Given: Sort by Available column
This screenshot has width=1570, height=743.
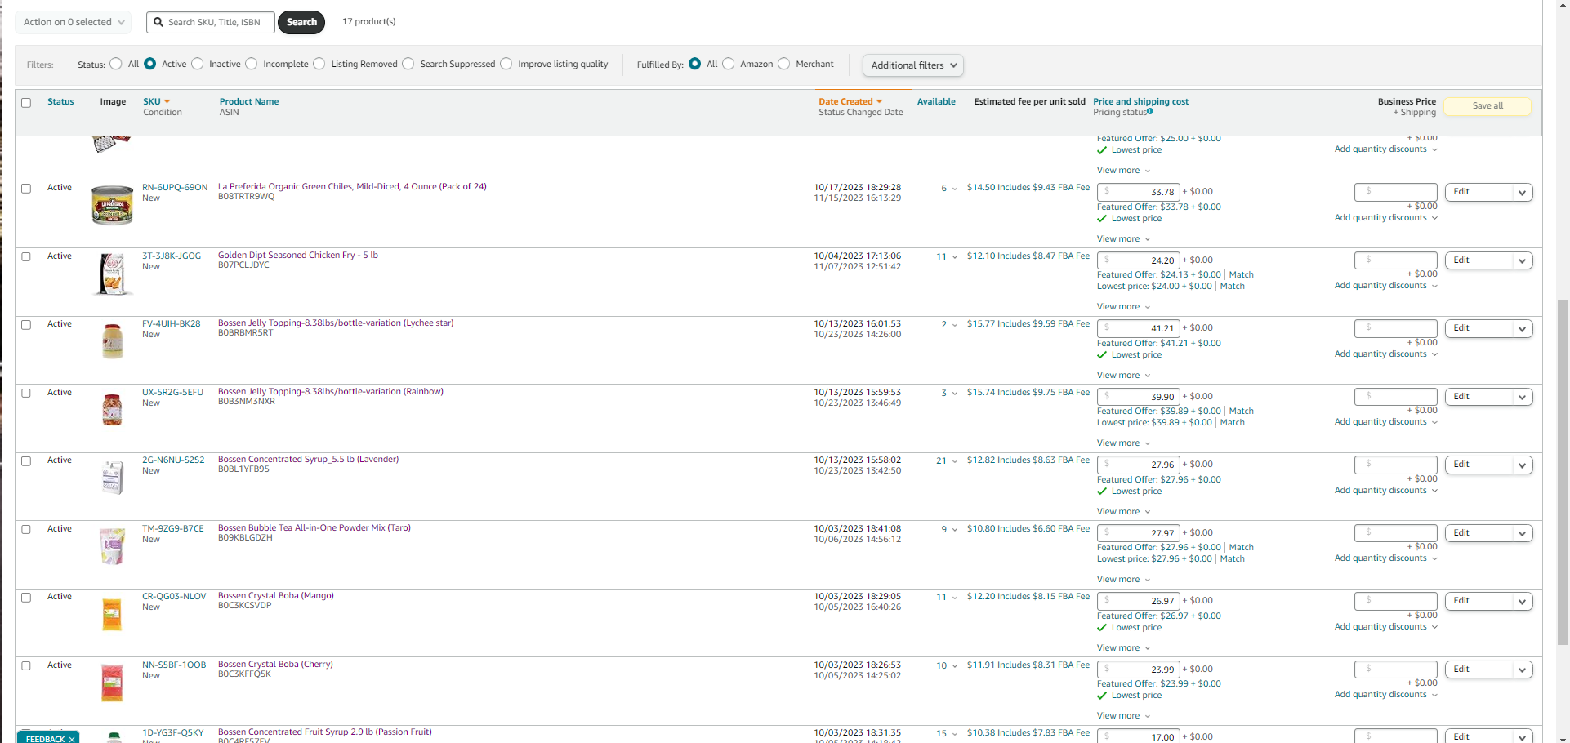Looking at the screenshot, I should (x=936, y=102).
